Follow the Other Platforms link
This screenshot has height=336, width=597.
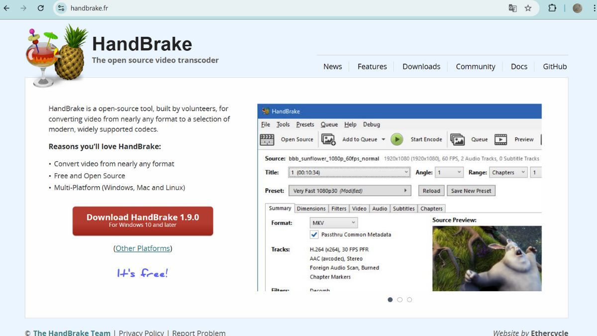point(143,248)
